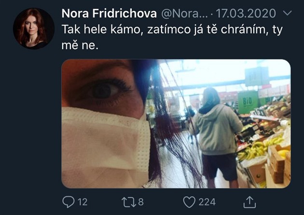Image resolution: width=304 pixels, height=215 pixels.
Task: View the attached supermarket photo
Action: coord(176,124)
